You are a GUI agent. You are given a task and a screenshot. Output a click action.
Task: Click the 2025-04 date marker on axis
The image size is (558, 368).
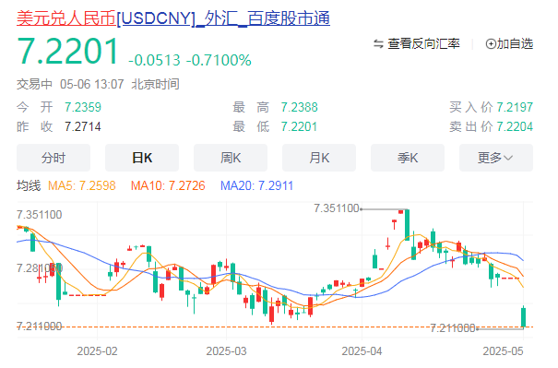click(362, 351)
